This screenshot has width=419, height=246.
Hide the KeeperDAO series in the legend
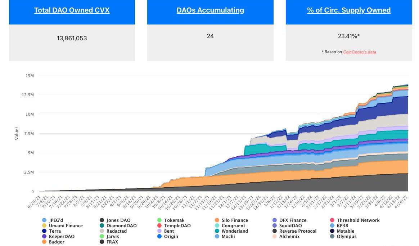coord(58,236)
